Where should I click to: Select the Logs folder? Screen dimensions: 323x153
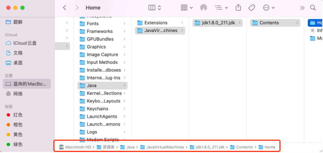(x=102, y=132)
